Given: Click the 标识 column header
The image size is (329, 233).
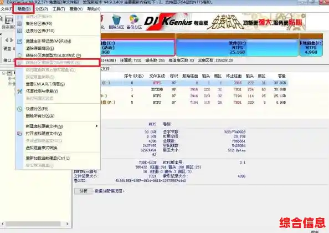Looking at the screenshot, I should coord(174,76).
